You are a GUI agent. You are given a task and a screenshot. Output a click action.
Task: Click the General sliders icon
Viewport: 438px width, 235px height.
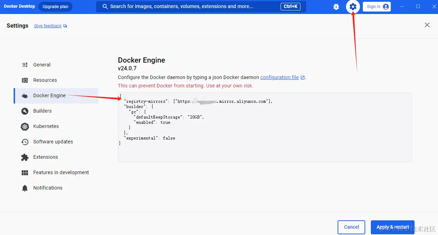pos(25,65)
